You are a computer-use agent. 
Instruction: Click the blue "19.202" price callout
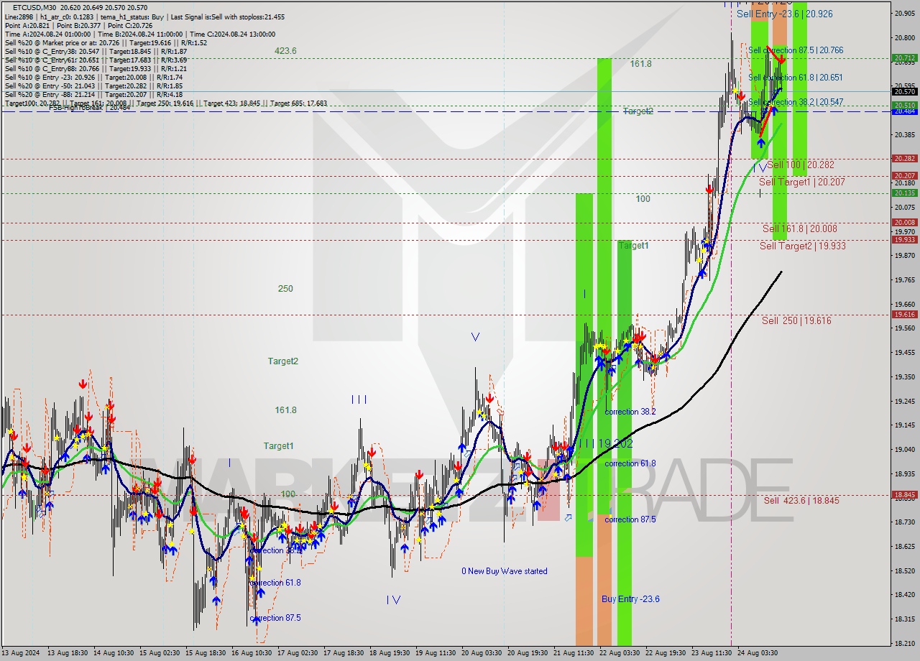point(616,444)
